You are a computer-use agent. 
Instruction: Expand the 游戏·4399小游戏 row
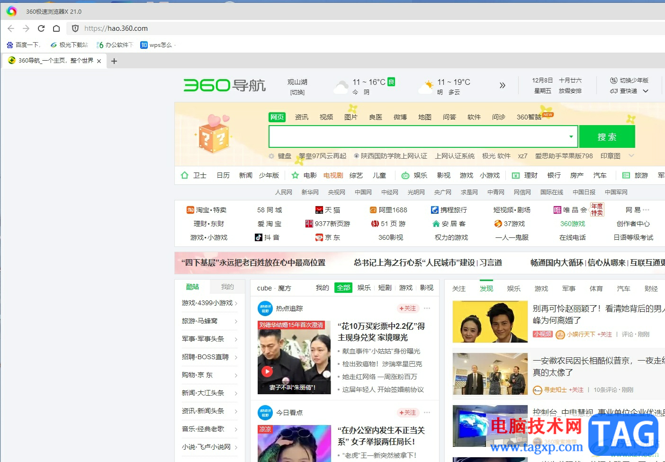click(236, 303)
